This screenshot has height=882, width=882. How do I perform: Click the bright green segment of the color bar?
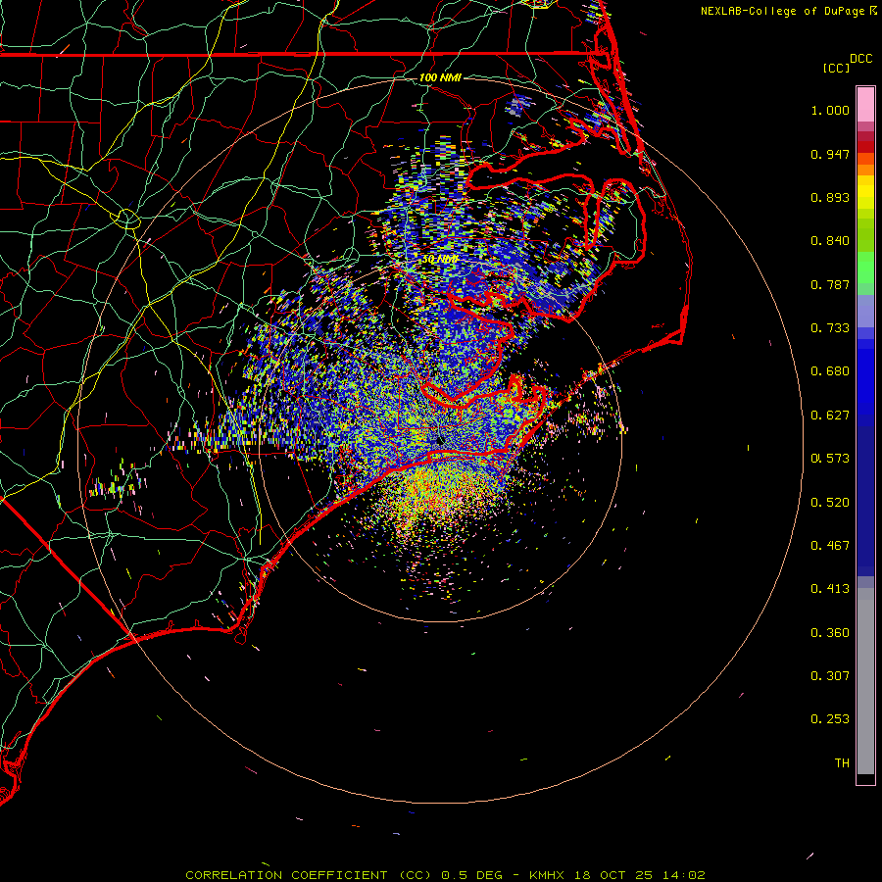tap(865, 268)
